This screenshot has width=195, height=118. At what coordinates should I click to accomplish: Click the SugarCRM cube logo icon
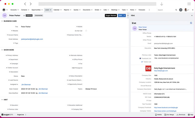(x=4, y=10)
